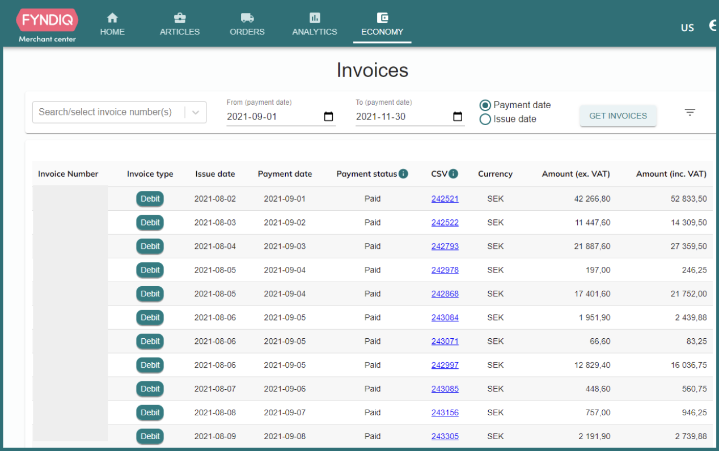Open the ECONOMY tab
Viewport: 719px width, 451px height.
click(x=382, y=25)
